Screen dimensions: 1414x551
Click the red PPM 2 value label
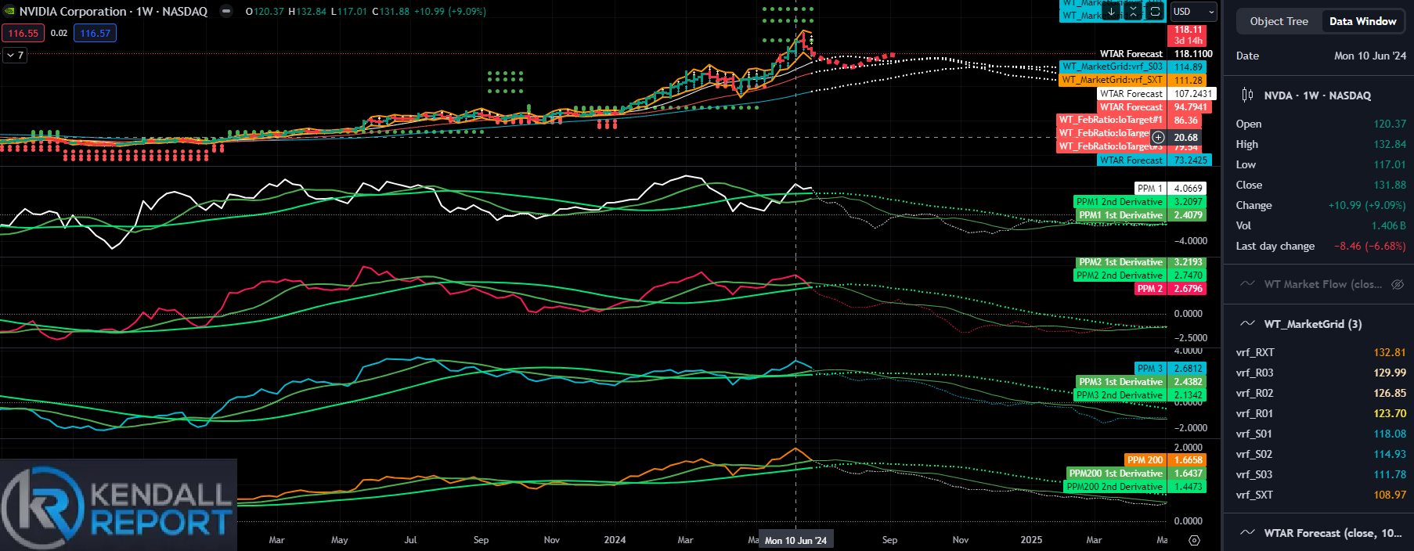1170,289
